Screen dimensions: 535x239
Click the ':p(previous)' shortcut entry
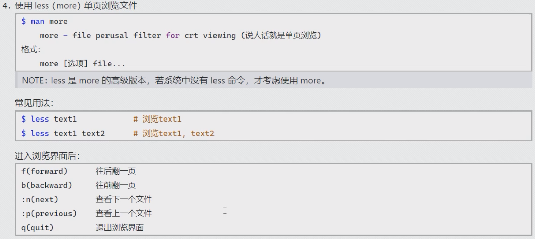tap(49, 213)
